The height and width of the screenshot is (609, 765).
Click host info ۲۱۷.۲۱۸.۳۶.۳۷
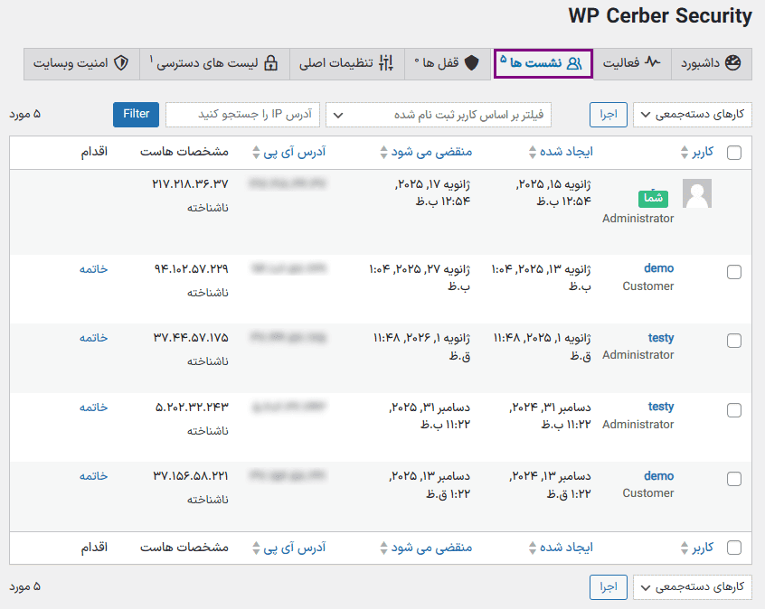tap(190, 183)
